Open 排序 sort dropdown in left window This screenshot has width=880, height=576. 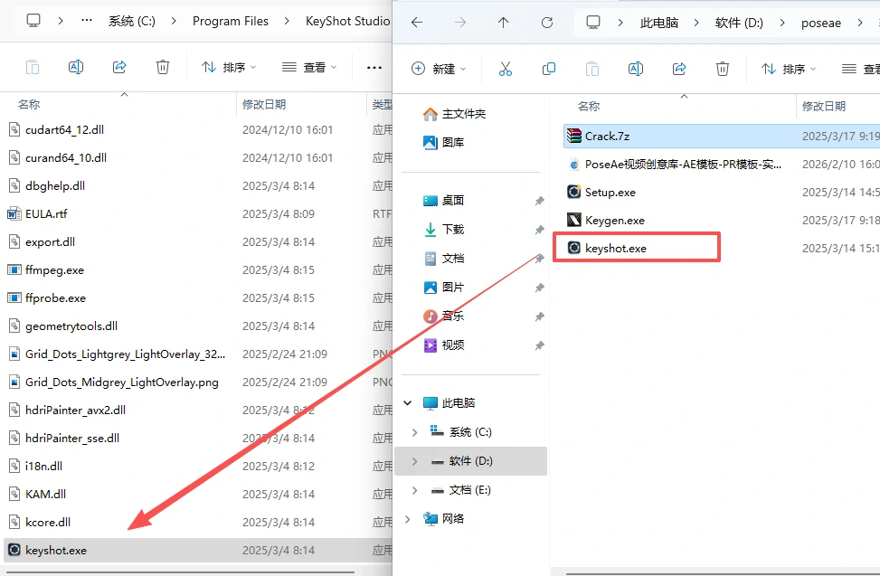229,67
